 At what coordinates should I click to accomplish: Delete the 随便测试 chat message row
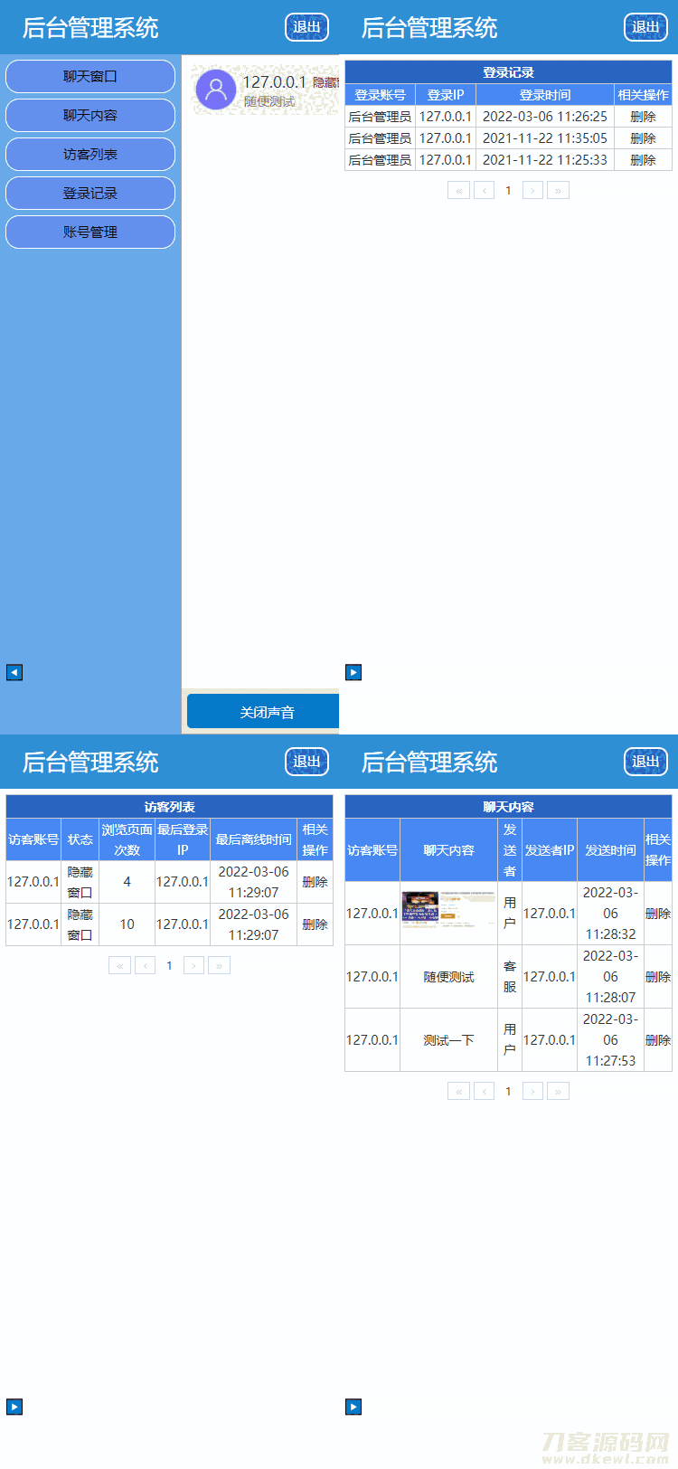click(x=657, y=977)
